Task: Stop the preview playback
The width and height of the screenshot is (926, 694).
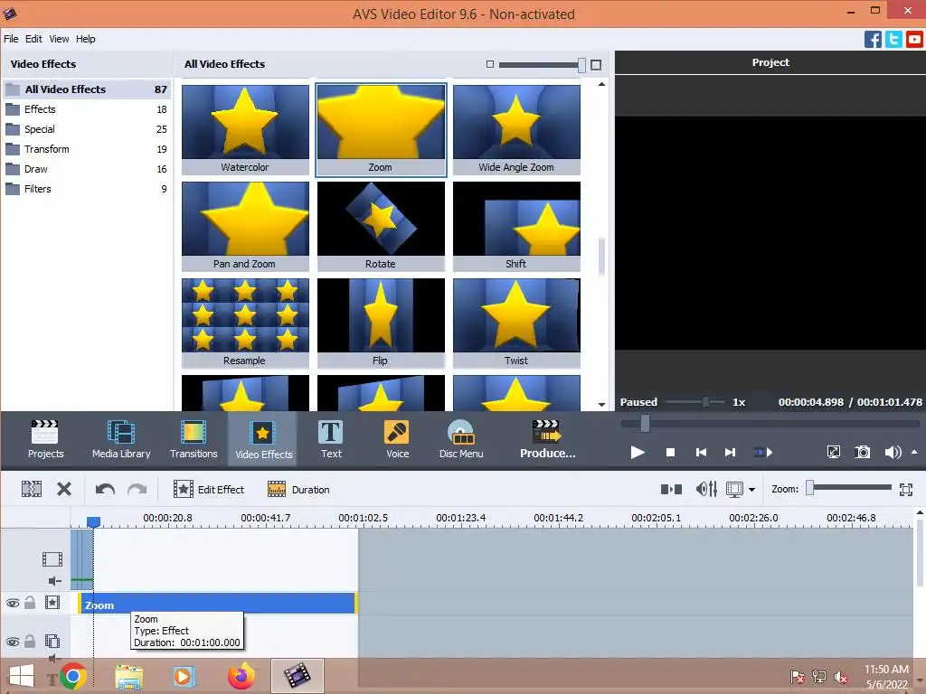Action: click(670, 453)
